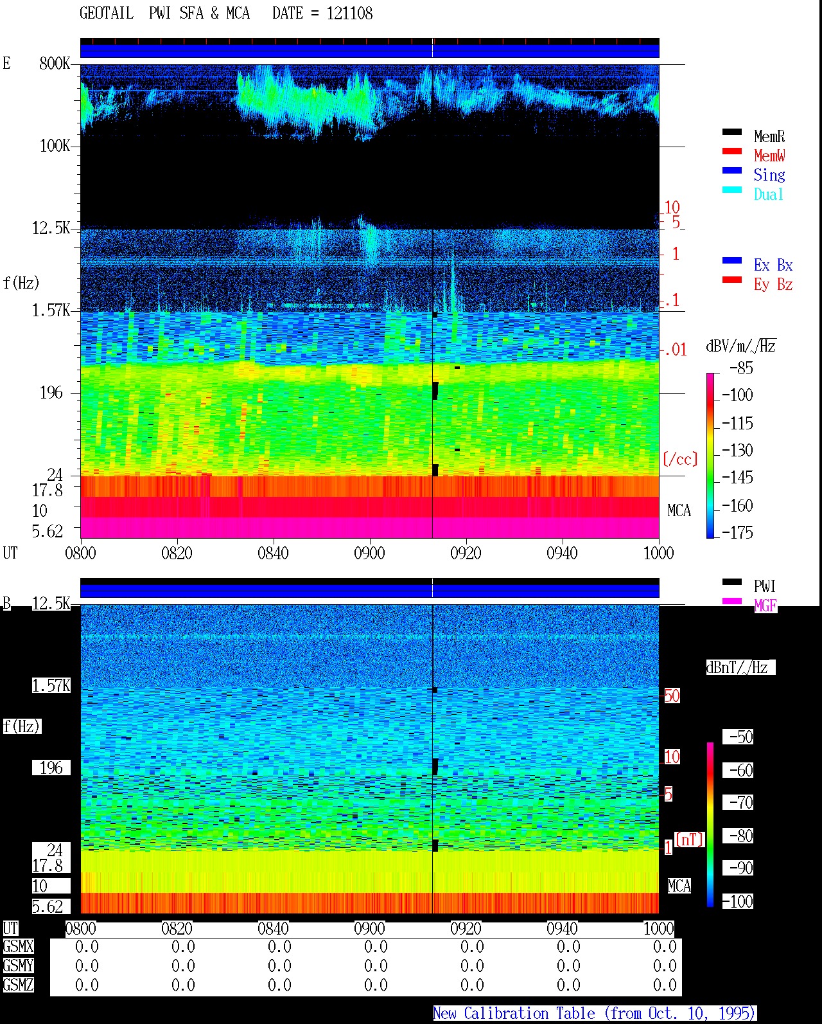Image resolution: width=822 pixels, height=1024 pixels.
Task: Click the 'GSMY' row label
Action: [x=19, y=966]
